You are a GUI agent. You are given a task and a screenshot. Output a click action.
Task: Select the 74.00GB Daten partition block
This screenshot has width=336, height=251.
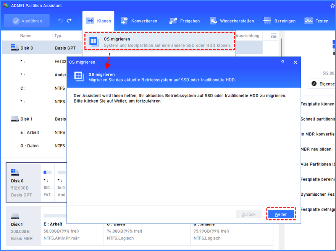click(x=147, y=234)
